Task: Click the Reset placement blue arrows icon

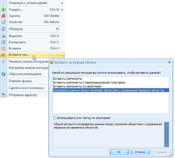Action: pos(3,74)
